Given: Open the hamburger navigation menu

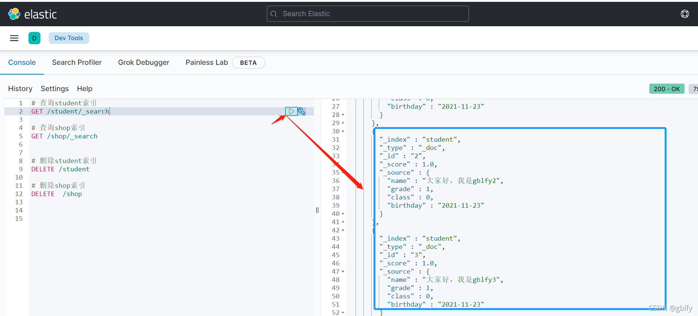Looking at the screenshot, I should (14, 38).
